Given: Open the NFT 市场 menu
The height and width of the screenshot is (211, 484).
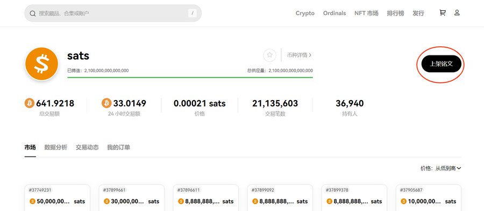Looking at the screenshot, I should tap(366, 13).
